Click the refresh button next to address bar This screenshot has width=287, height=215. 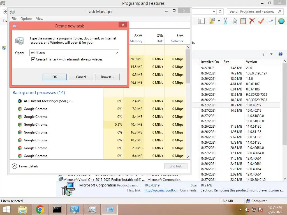pos(220,12)
